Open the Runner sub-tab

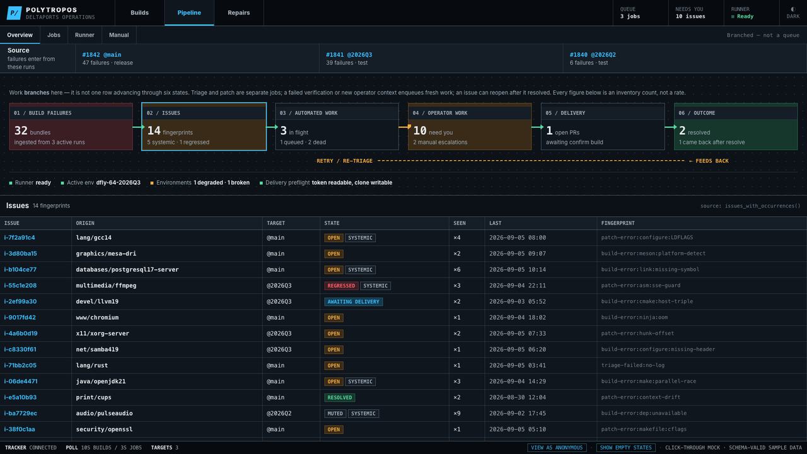(x=84, y=35)
